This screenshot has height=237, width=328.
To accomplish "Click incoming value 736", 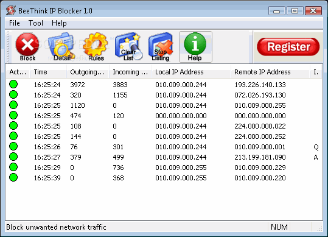I will [x=118, y=168].
